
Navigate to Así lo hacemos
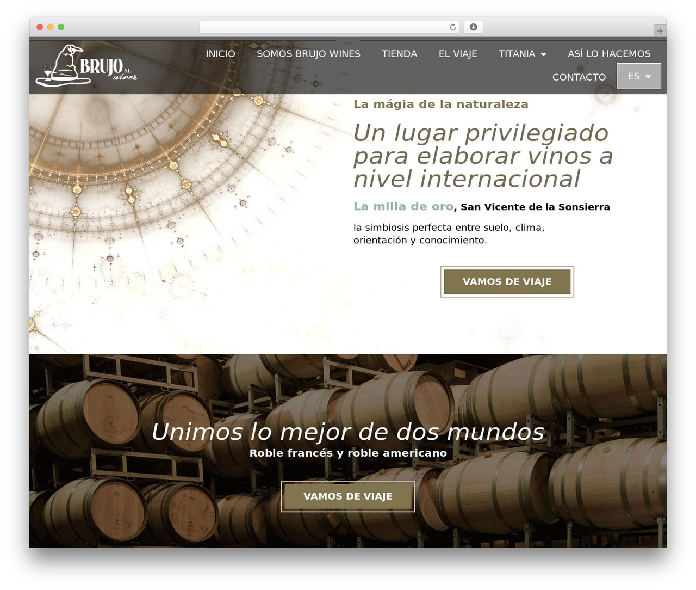[x=609, y=54]
